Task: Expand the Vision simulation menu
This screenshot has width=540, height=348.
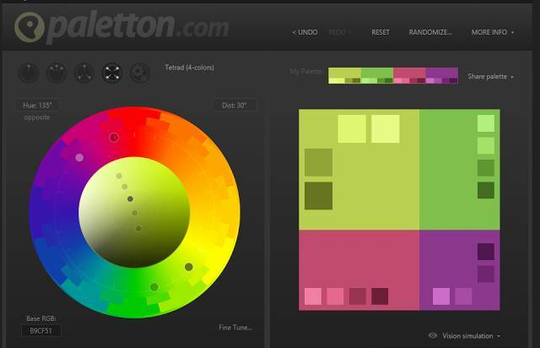Action: tap(471, 335)
